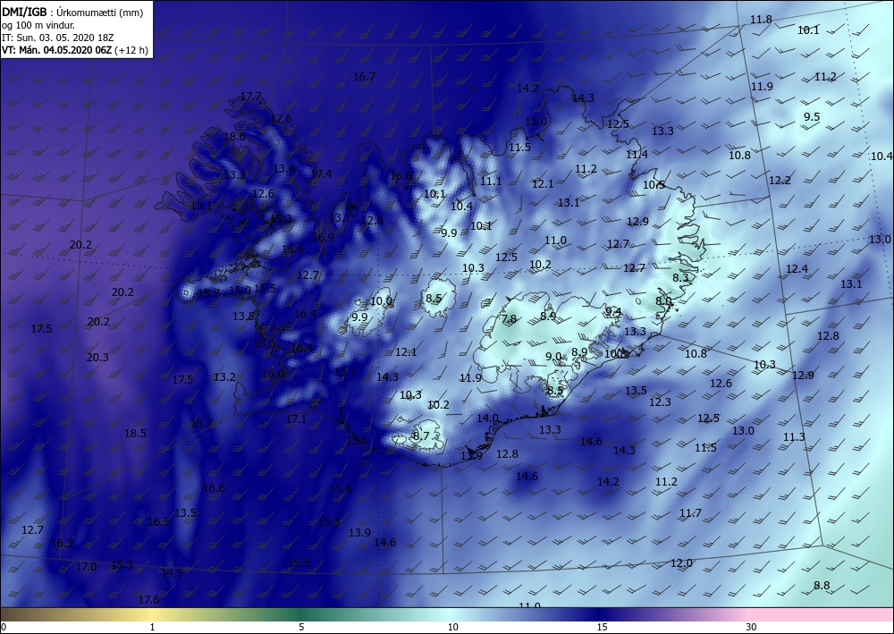894x634 pixels.
Task: Click the '15' label on the color scale
Action: (602, 627)
